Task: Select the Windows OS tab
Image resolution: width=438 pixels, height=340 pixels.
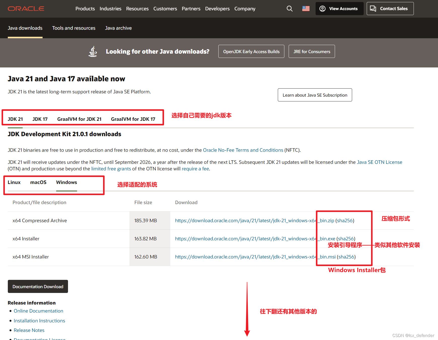Action: [x=66, y=182]
